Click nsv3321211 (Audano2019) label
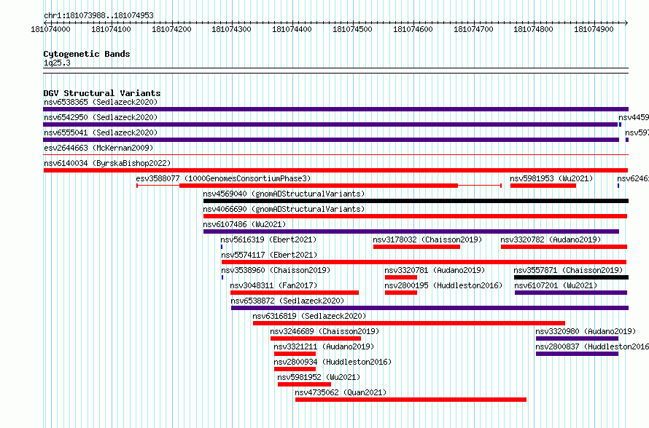Viewport: 649px width, 428px height. click(324, 346)
